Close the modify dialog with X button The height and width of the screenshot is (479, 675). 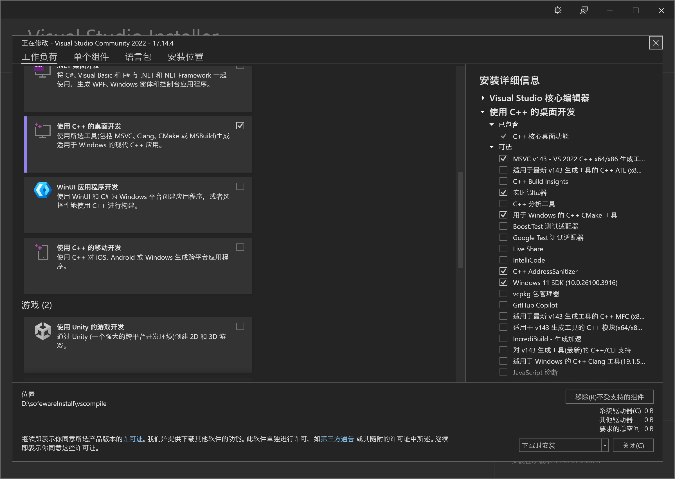click(656, 43)
